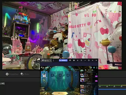The height and width of the screenshot is (95, 126).
Task: Open the emulator three-dot menu
Action: click(54, 60)
